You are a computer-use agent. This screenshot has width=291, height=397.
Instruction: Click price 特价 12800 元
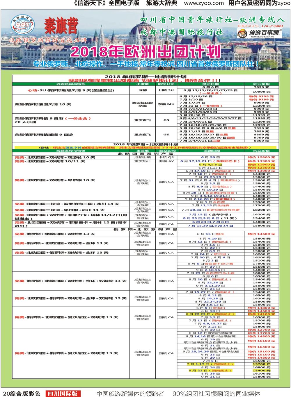pyautogui.click(x=261, y=157)
